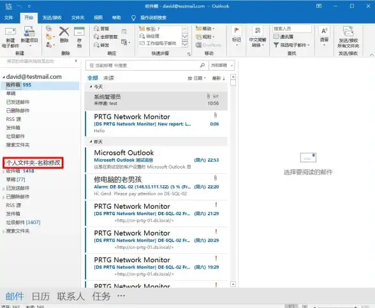Open the 通讯簿 address book
This screenshot has height=308, width=375.
click(284, 36)
